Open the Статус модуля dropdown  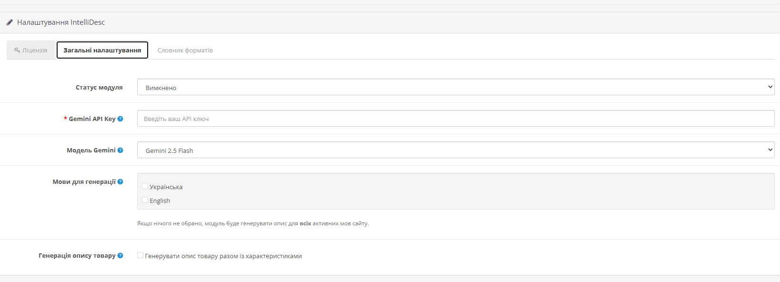456,87
